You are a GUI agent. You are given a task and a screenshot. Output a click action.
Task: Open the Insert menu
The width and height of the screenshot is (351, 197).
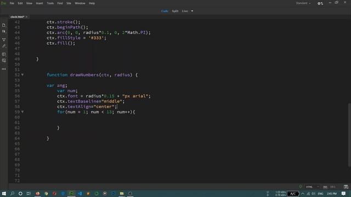(x=39, y=3)
